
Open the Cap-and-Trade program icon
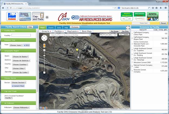click(39, 16)
